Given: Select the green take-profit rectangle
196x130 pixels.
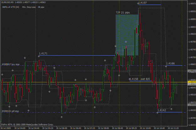Looking at the screenshot, I should click(x=127, y=35).
